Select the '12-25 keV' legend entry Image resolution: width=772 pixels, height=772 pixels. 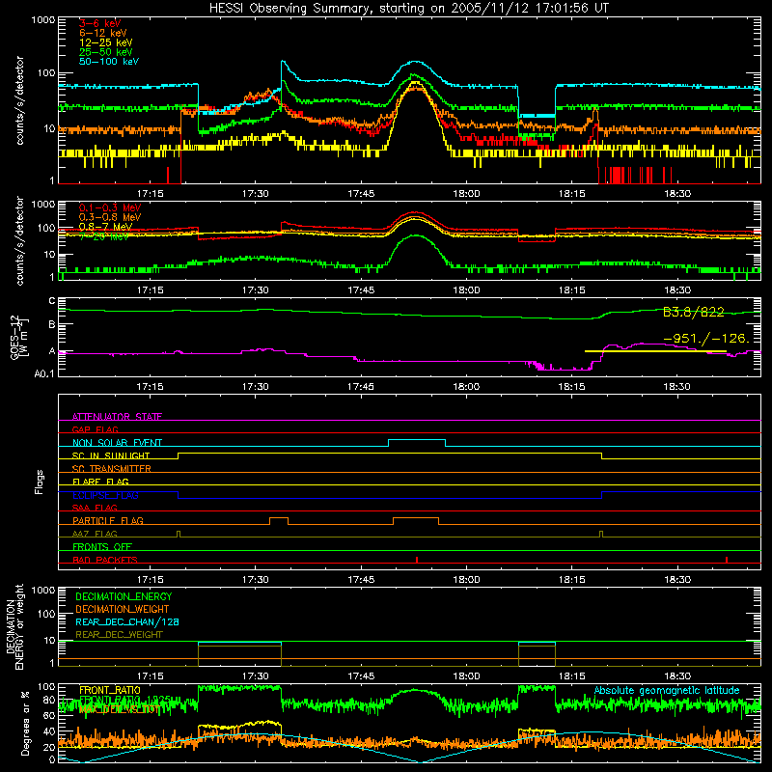click(x=105, y=42)
